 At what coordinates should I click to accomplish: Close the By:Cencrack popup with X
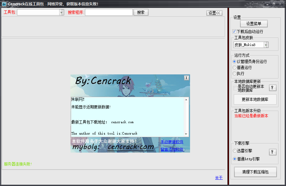click(186, 78)
